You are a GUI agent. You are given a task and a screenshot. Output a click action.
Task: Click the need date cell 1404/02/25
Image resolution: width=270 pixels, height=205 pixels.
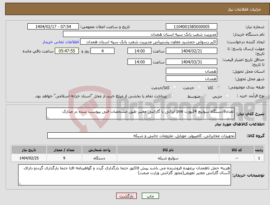29,158
